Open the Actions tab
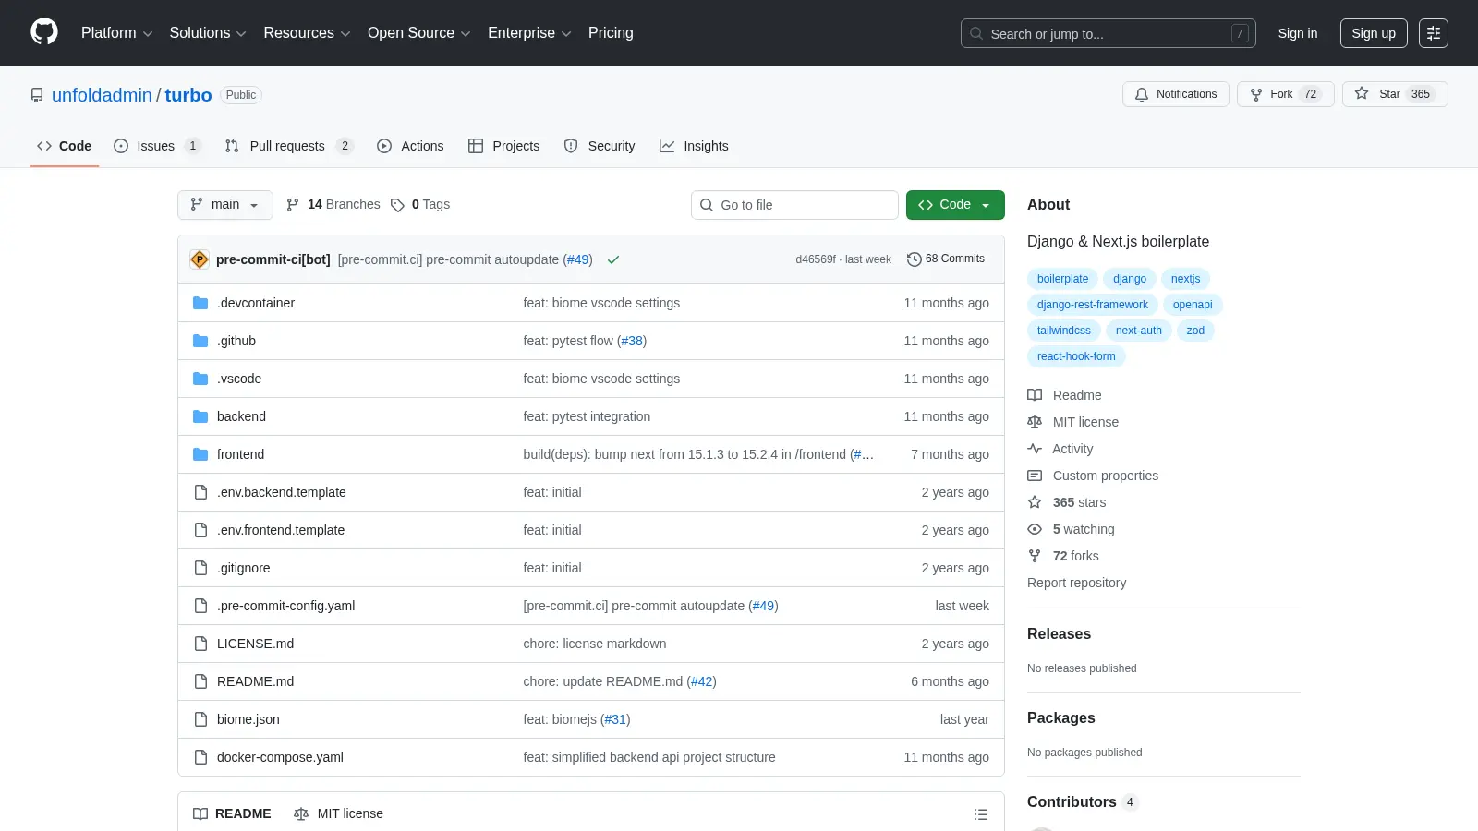 coord(410,146)
